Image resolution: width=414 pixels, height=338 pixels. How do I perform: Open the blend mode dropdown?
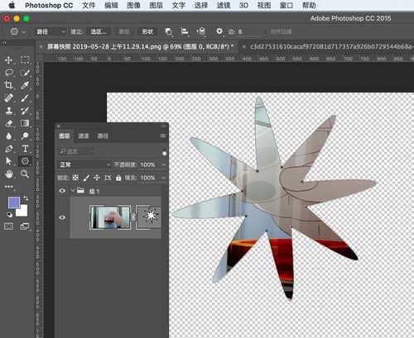[84, 164]
